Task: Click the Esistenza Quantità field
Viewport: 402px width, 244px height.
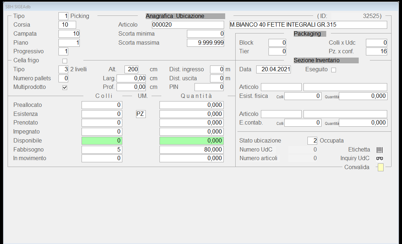Action: point(192,114)
